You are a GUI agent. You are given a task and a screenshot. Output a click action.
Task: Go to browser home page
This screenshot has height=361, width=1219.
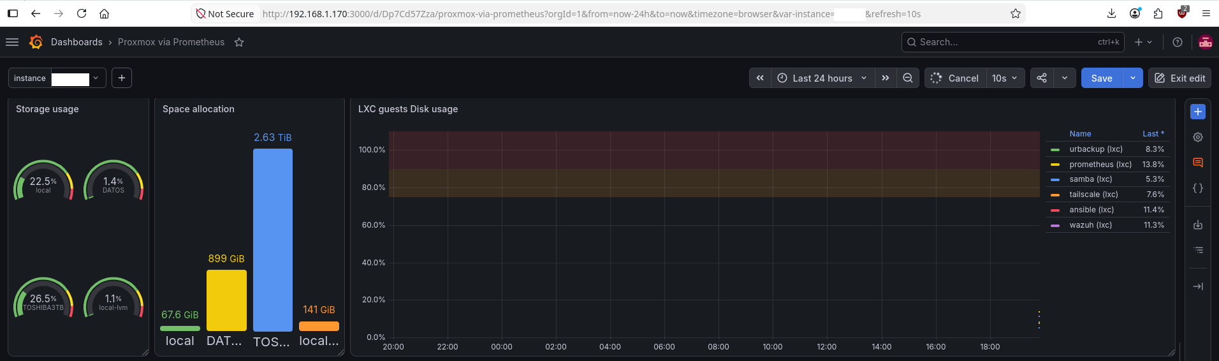tap(105, 13)
